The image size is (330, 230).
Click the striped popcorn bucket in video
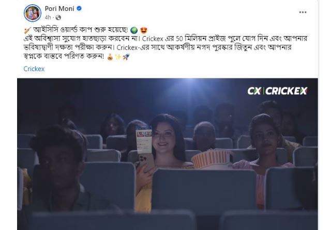pos(212,159)
